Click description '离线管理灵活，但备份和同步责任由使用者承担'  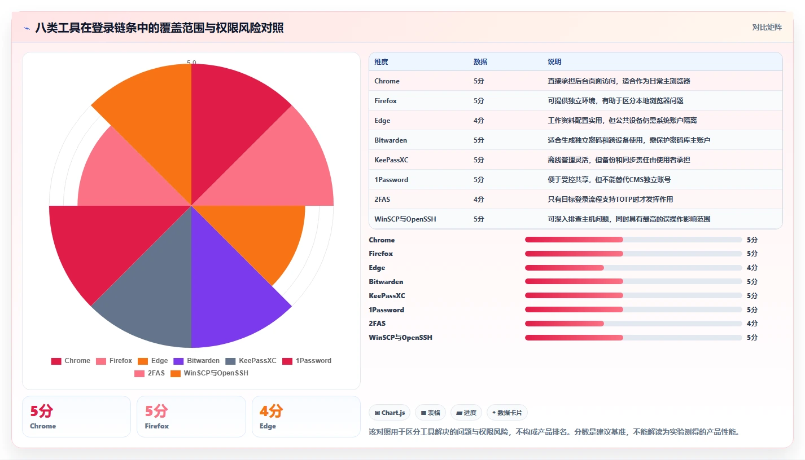(x=619, y=160)
